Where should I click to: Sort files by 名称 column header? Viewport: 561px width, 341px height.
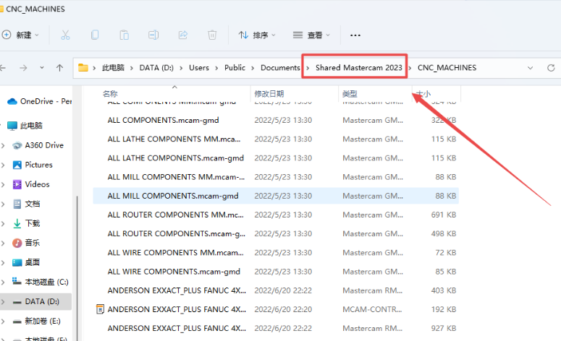coord(110,94)
